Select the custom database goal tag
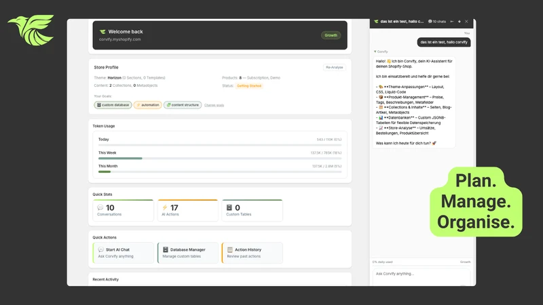Viewport: 543px width, 305px height. 113,105
